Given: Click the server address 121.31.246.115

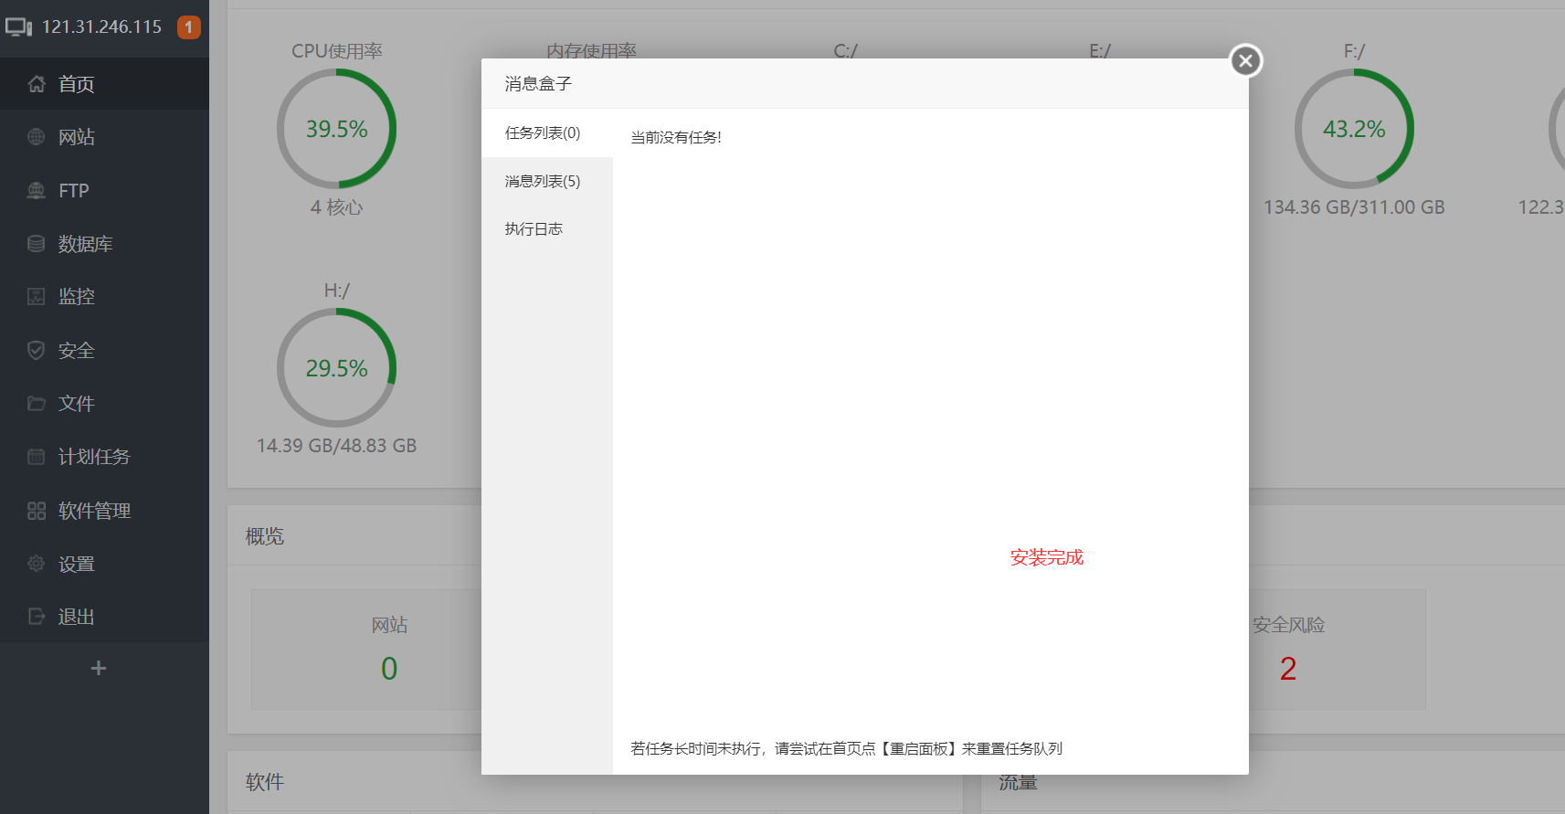Looking at the screenshot, I should (102, 27).
